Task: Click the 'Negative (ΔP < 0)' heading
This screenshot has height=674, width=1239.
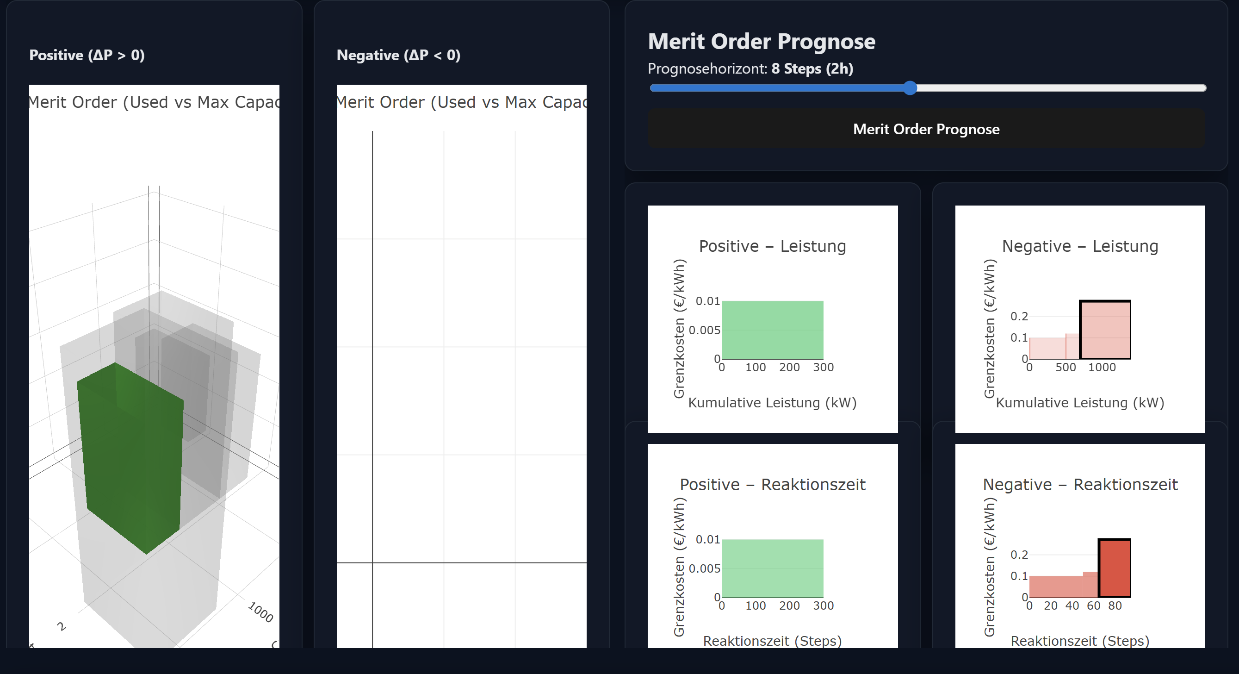Action: pos(398,56)
